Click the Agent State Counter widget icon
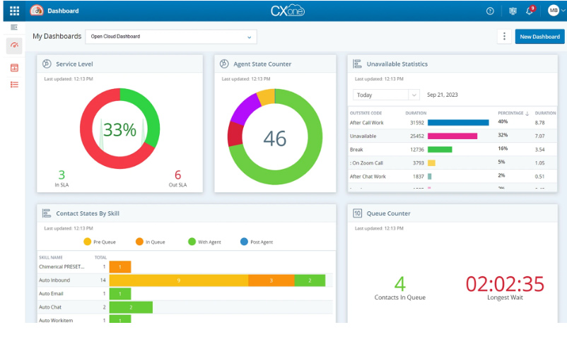 pos(224,64)
